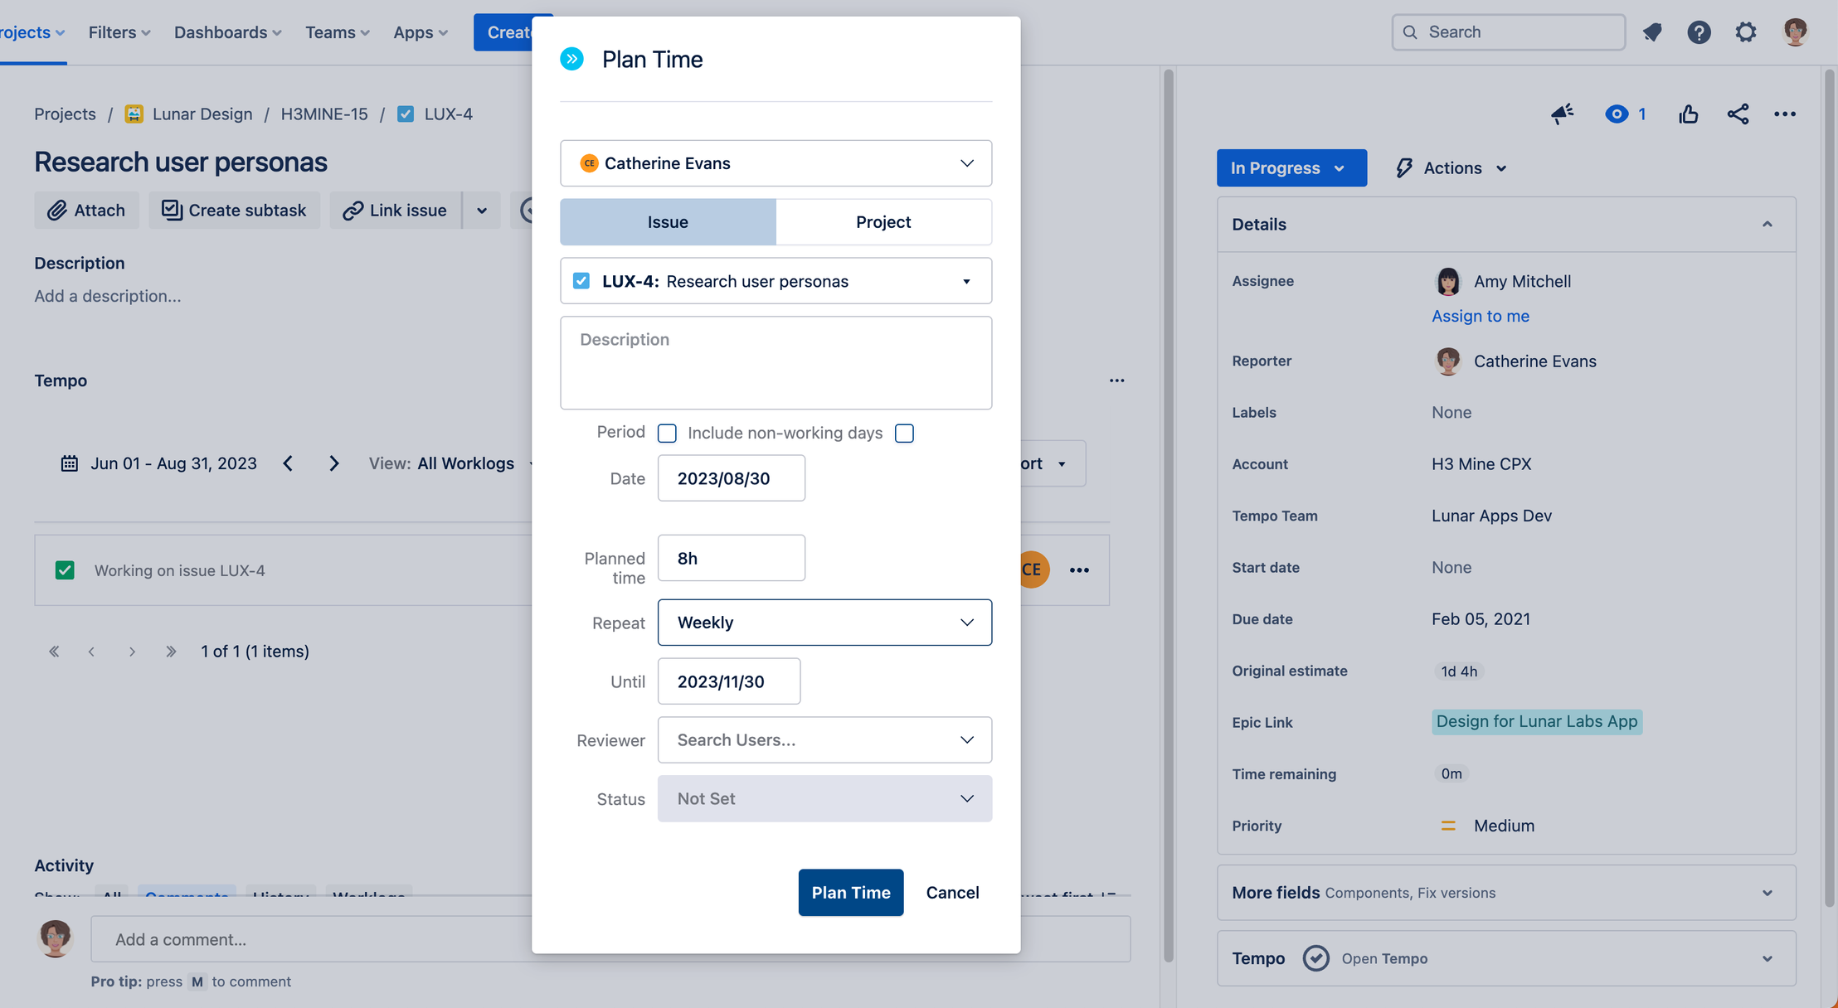
Task: Open the Repeat frequency dropdown
Action: pos(824,622)
